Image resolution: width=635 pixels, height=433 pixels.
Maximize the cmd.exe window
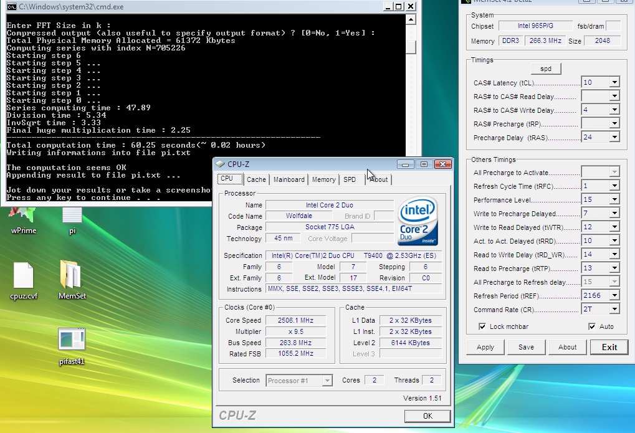399,6
